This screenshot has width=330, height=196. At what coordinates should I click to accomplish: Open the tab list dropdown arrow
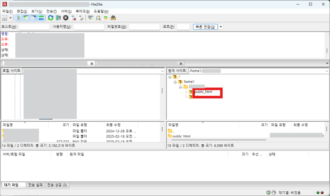pos(327,63)
